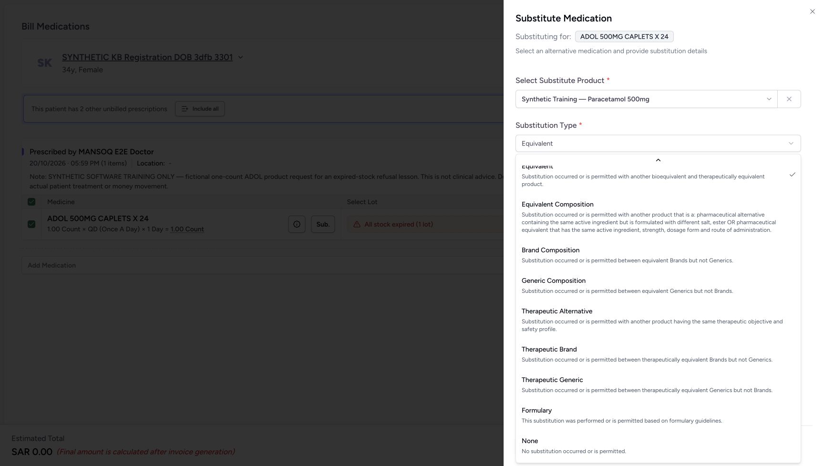The width and height of the screenshot is (824, 466).
Task: Select Therapeutic Generic option
Action: pos(658,384)
